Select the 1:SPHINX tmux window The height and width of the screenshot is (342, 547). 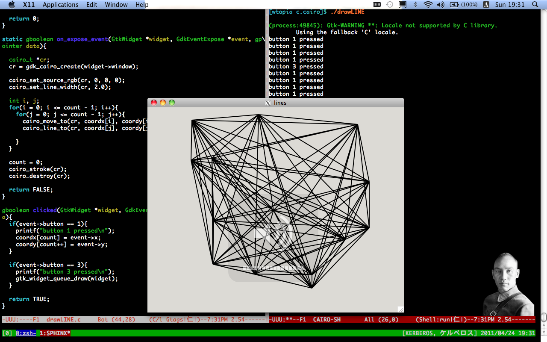coord(55,333)
